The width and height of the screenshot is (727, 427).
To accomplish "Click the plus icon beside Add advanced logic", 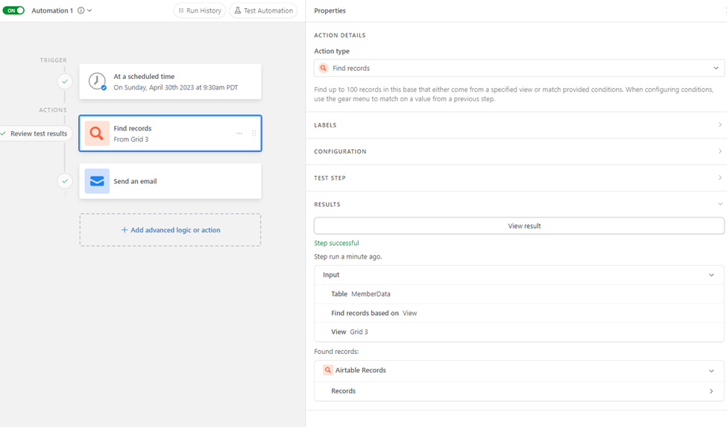I will 125,230.
